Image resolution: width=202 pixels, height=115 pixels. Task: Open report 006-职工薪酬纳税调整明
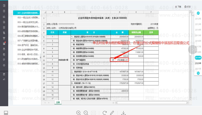pyautogui.click(x=28, y=36)
